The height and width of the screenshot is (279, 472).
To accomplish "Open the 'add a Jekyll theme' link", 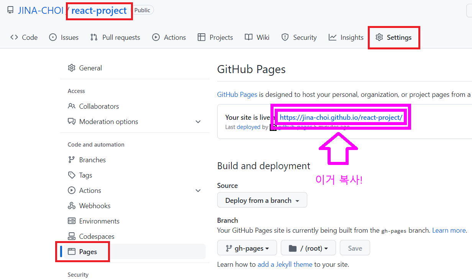I will [285, 264].
